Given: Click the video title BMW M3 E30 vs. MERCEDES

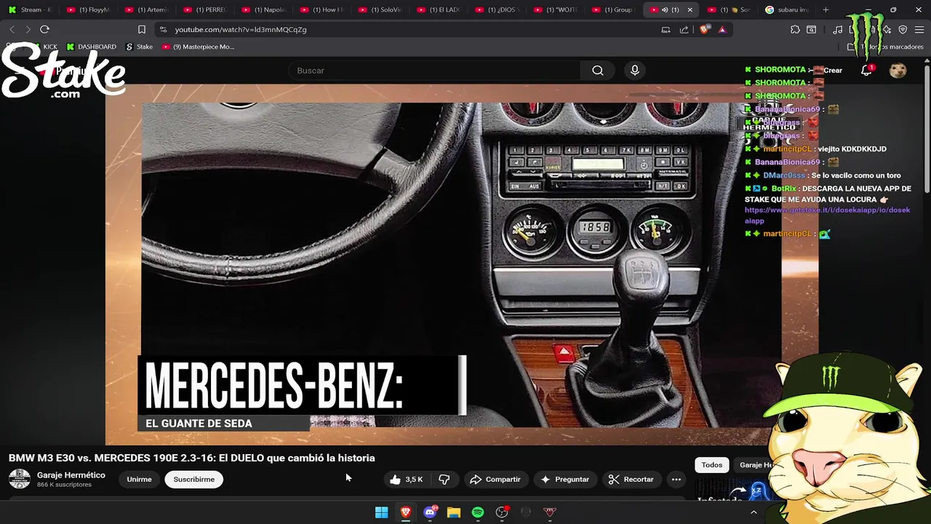Looking at the screenshot, I should pyautogui.click(x=191, y=458).
